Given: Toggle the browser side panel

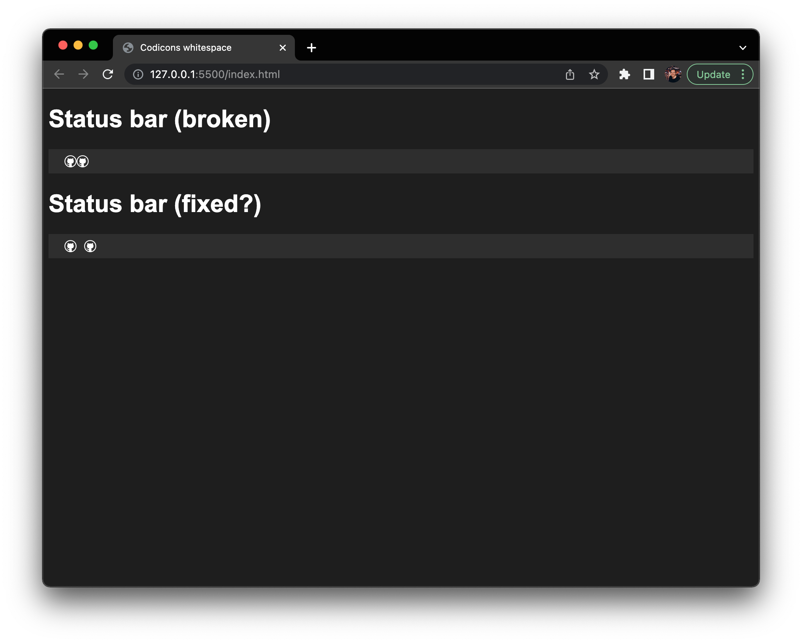Looking at the screenshot, I should coord(648,75).
